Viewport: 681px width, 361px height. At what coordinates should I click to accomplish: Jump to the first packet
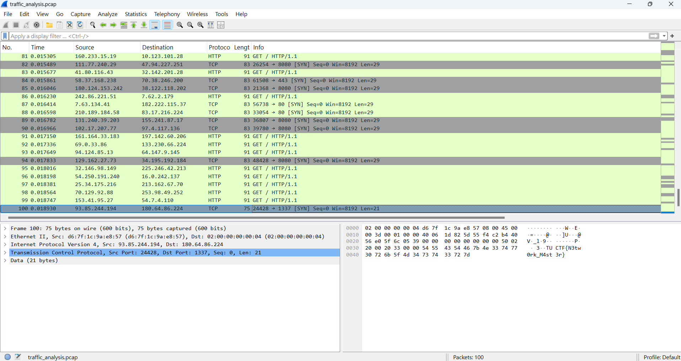click(x=134, y=25)
